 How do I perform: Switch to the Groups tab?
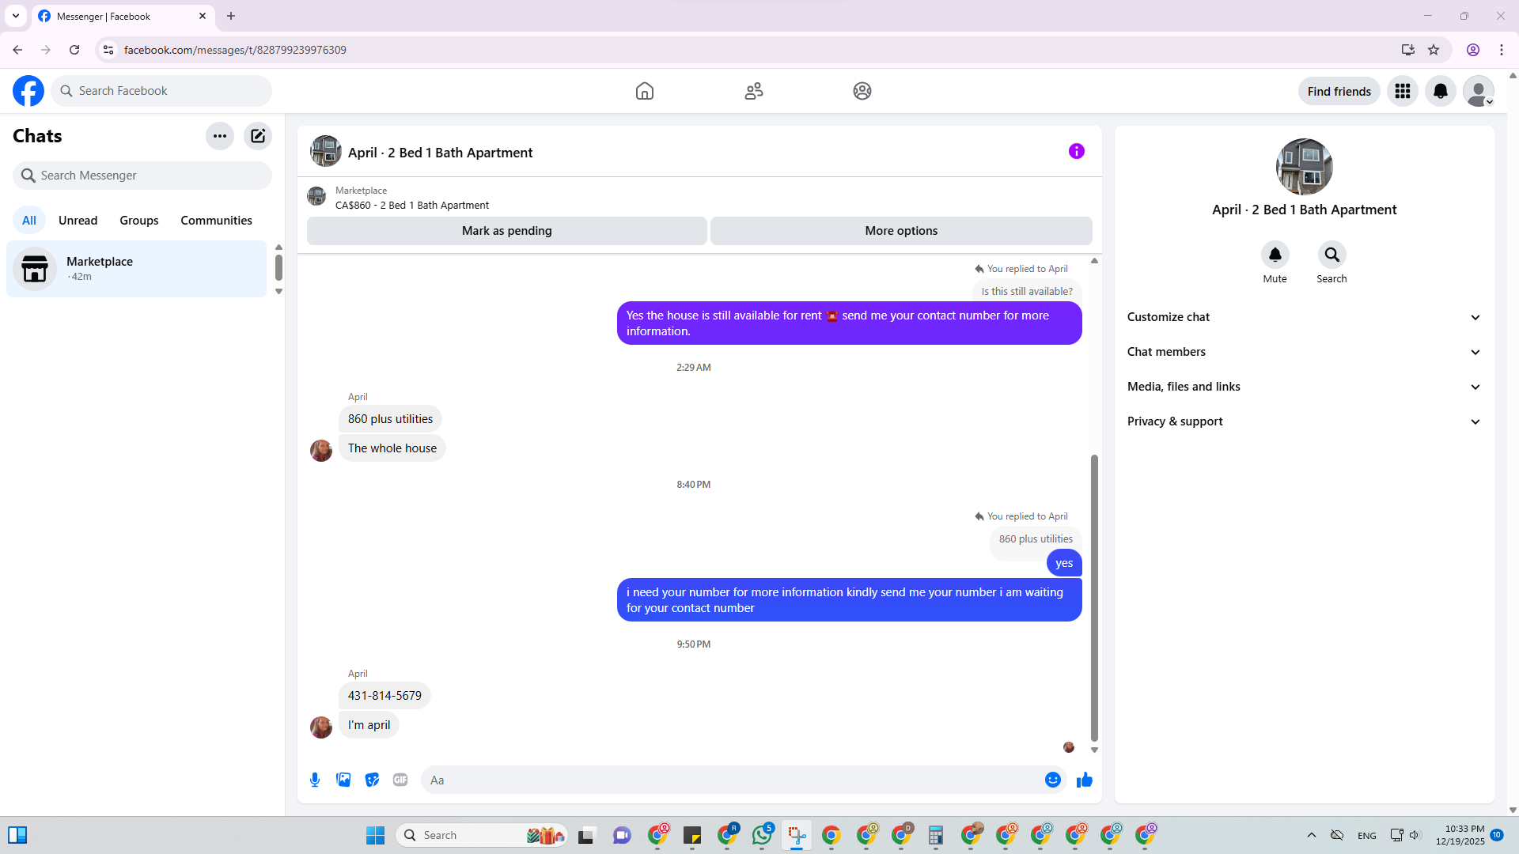[139, 221]
